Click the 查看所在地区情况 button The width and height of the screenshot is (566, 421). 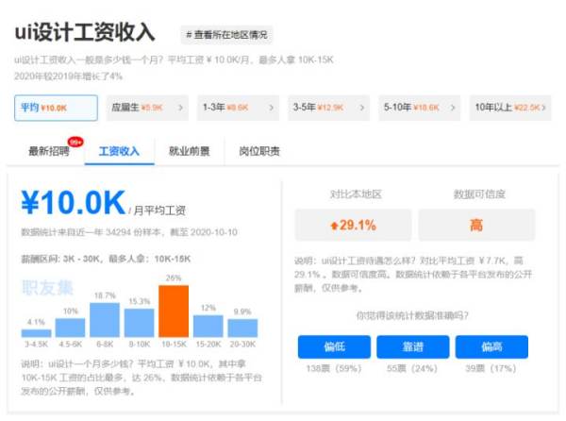(227, 35)
